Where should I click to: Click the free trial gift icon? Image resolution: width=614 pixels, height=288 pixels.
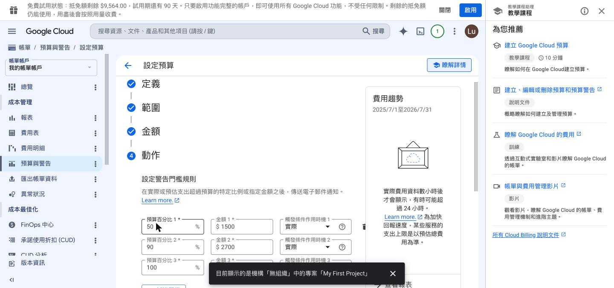(x=14, y=10)
